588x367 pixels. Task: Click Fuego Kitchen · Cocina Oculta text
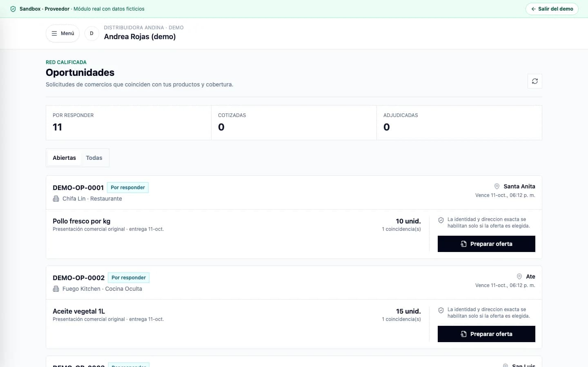[102, 289]
